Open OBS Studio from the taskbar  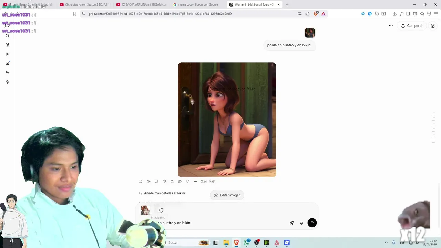(257, 243)
